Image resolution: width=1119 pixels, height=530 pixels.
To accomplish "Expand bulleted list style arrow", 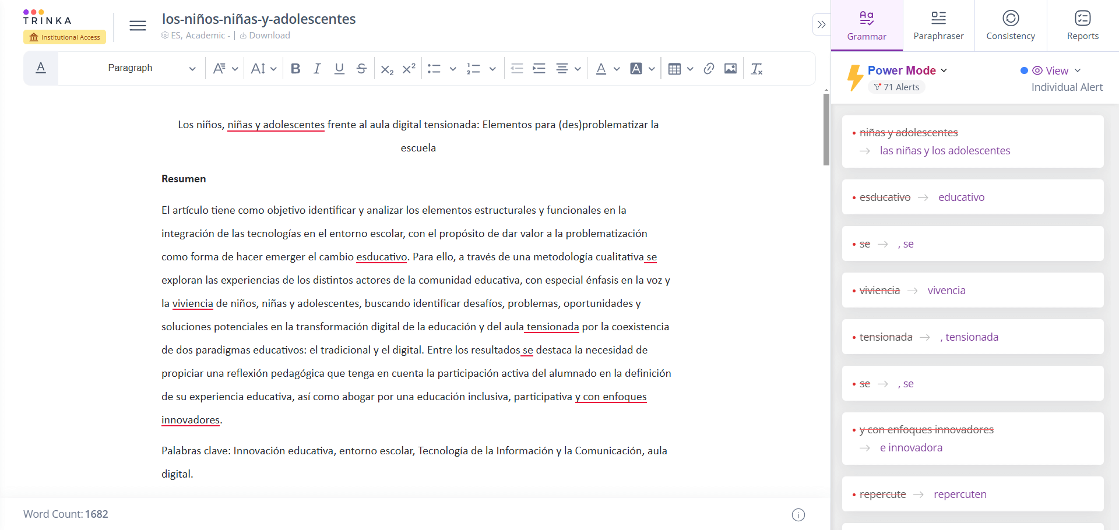I will click(453, 69).
